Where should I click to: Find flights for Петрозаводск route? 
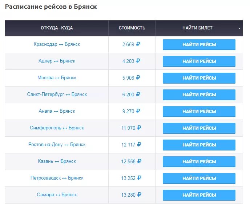click(199, 178)
